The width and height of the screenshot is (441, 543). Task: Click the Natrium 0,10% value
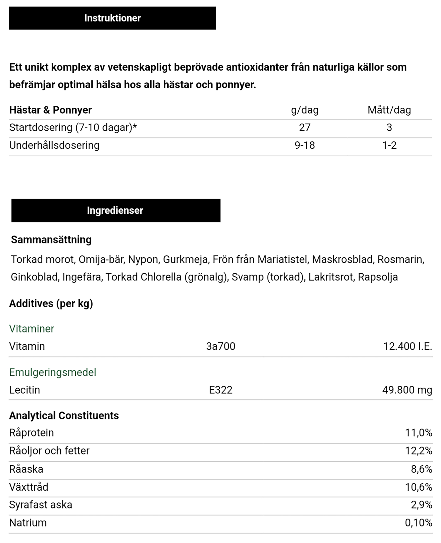coord(419,523)
